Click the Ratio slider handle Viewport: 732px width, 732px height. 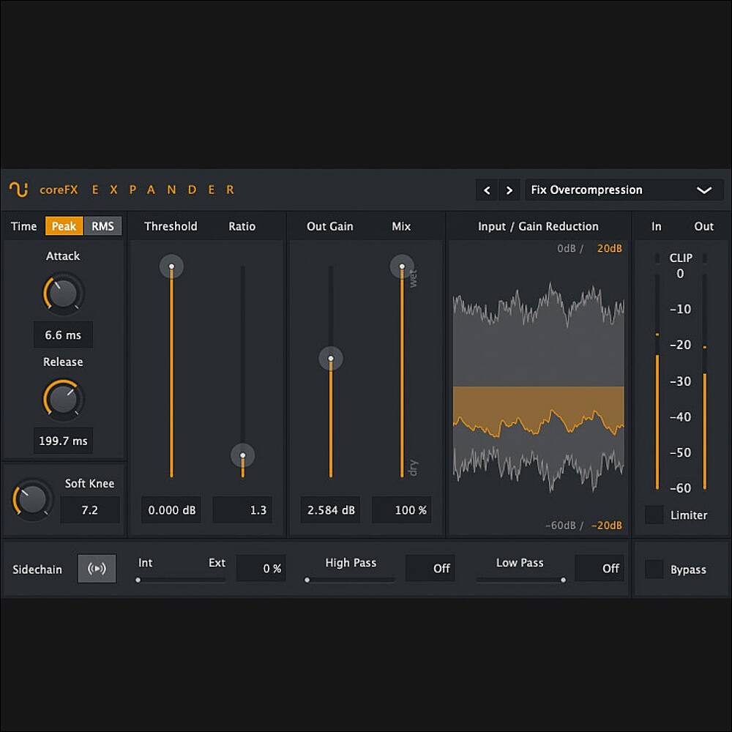pos(243,455)
